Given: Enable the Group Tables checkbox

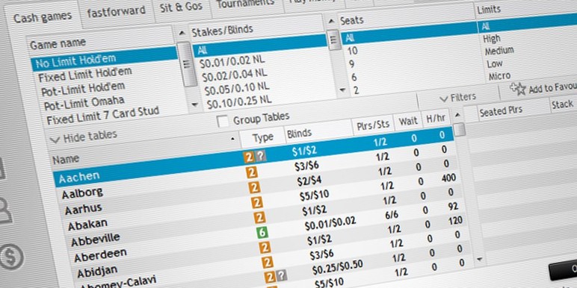Looking at the screenshot, I should (223, 121).
